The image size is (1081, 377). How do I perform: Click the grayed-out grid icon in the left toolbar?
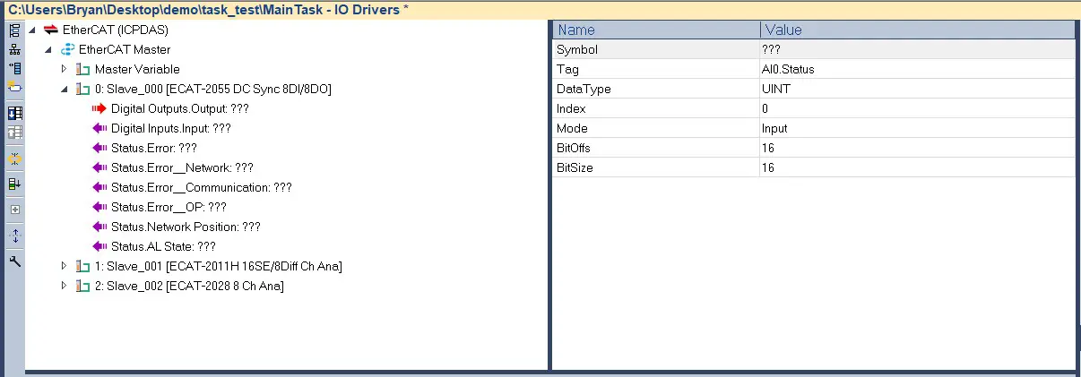14,132
